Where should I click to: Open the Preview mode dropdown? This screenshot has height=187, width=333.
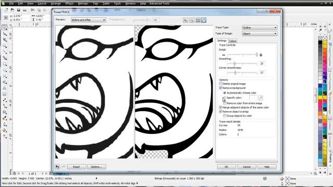(88, 20)
